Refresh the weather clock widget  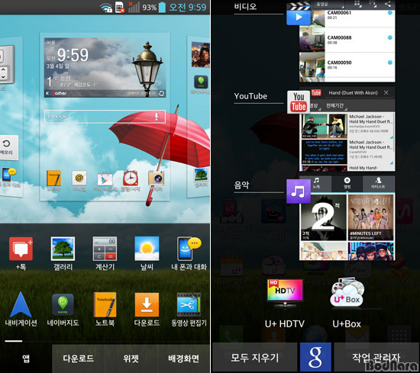coord(162,93)
